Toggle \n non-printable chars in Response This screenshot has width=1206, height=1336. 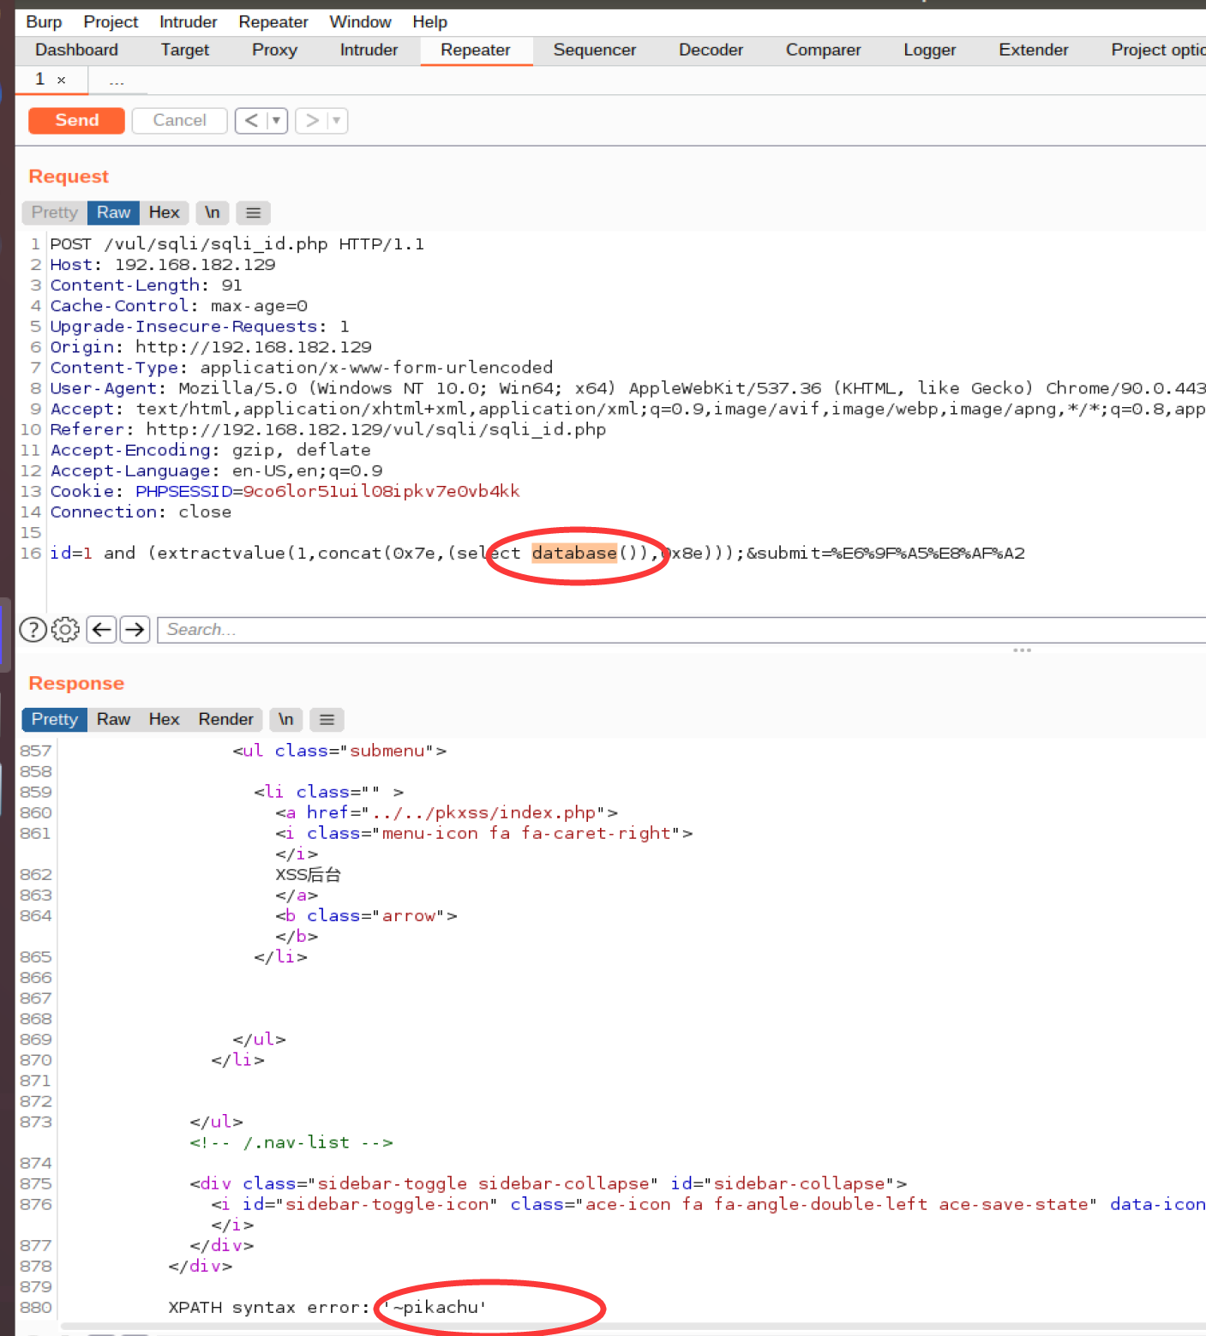[x=285, y=719]
